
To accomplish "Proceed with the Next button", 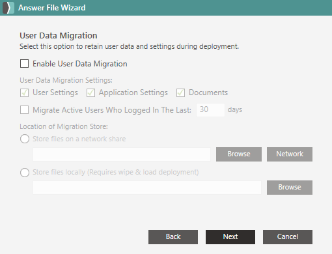I will (x=230, y=237).
